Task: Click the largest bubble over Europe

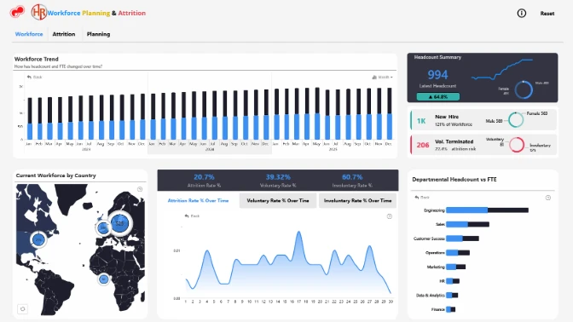Action: (x=119, y=223)
